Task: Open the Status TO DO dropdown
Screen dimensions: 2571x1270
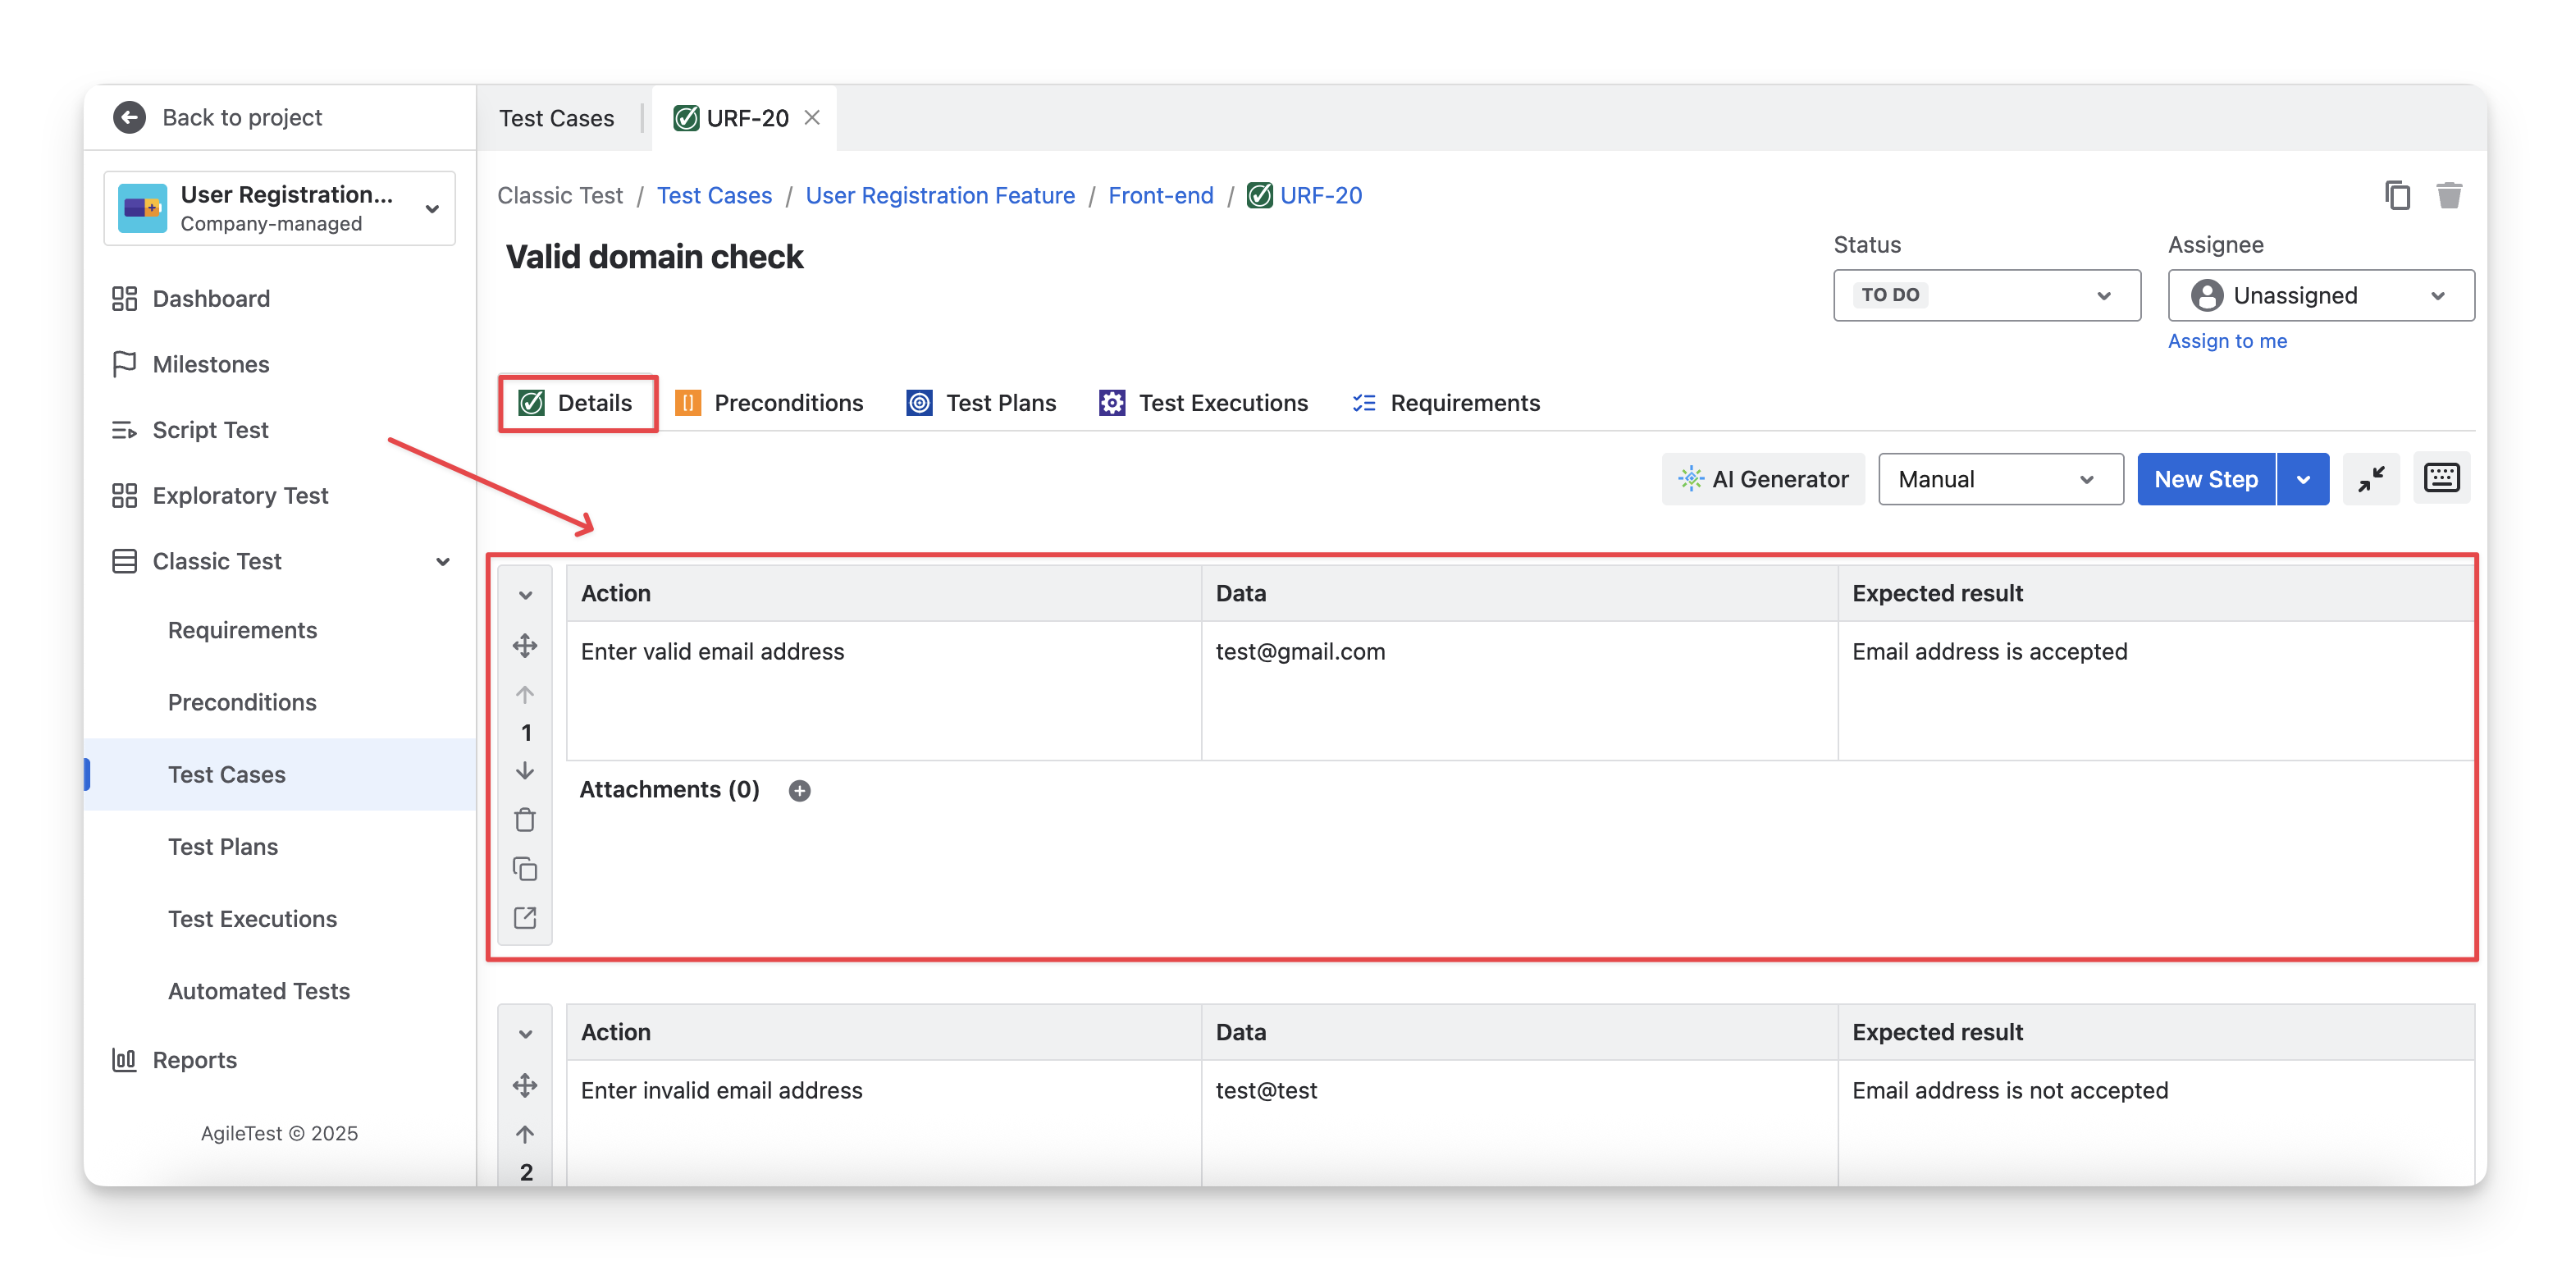Action: point(1986,295)
